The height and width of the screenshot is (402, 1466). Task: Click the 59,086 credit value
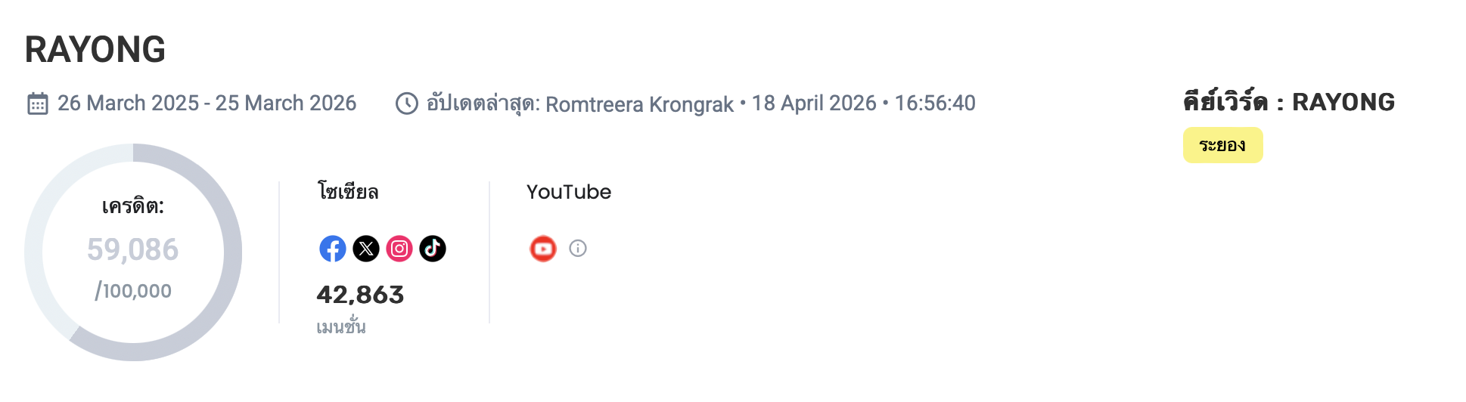pos(133,249)
